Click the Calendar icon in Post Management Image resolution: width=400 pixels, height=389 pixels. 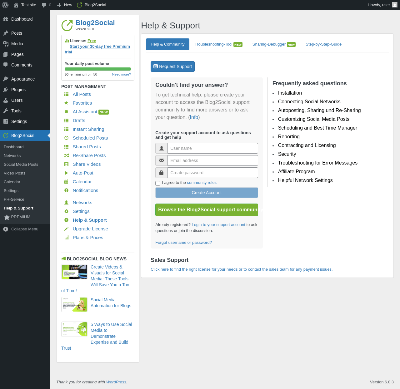(66, 182)
